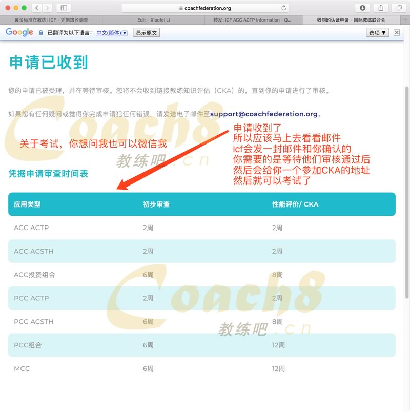410x412 pixels.
Task: Click the coachfederation.org address bar
Action: [205, 8]
